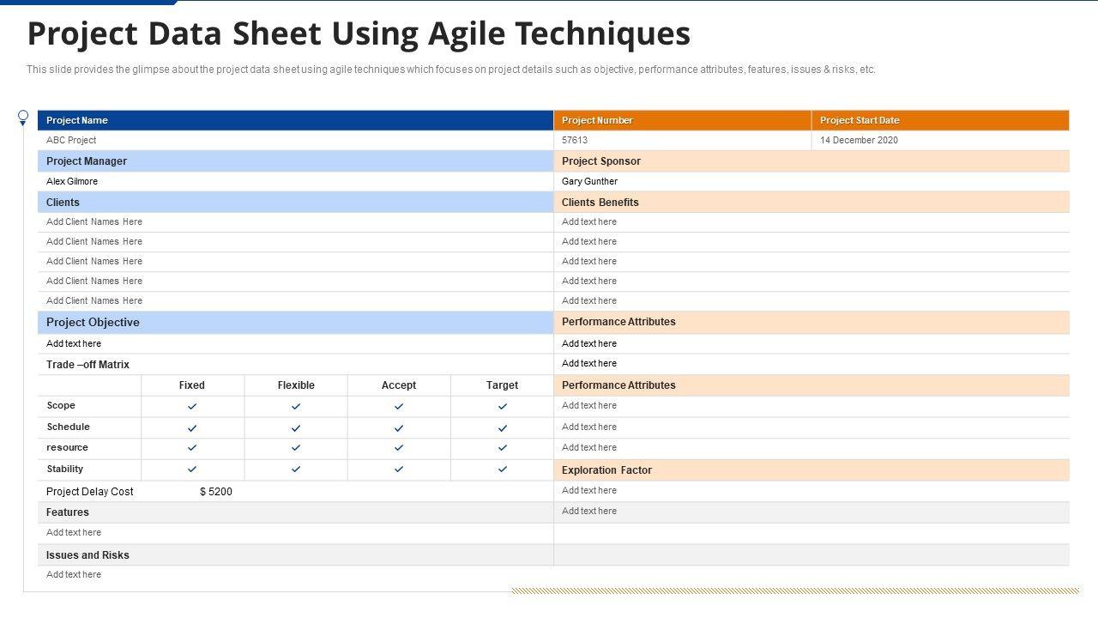Click the lightbulb icon beside the table

23,118
